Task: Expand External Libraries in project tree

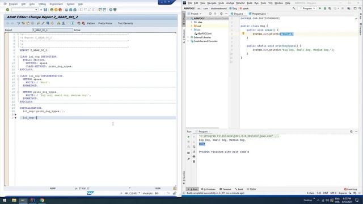Action: coord(188,37)
